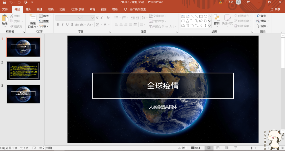Click the Paste clipboard icon
The image size is (285, 151).
click(x=5, y=18)
